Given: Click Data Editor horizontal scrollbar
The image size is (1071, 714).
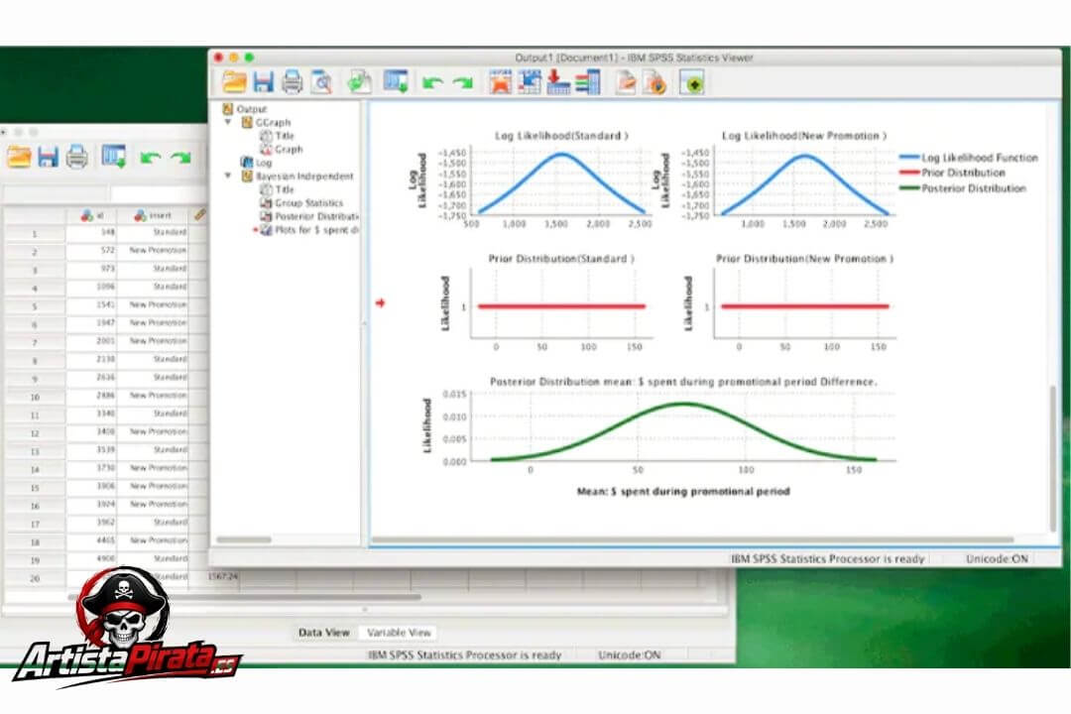Looking at the screenshot, I should (245, 596).
